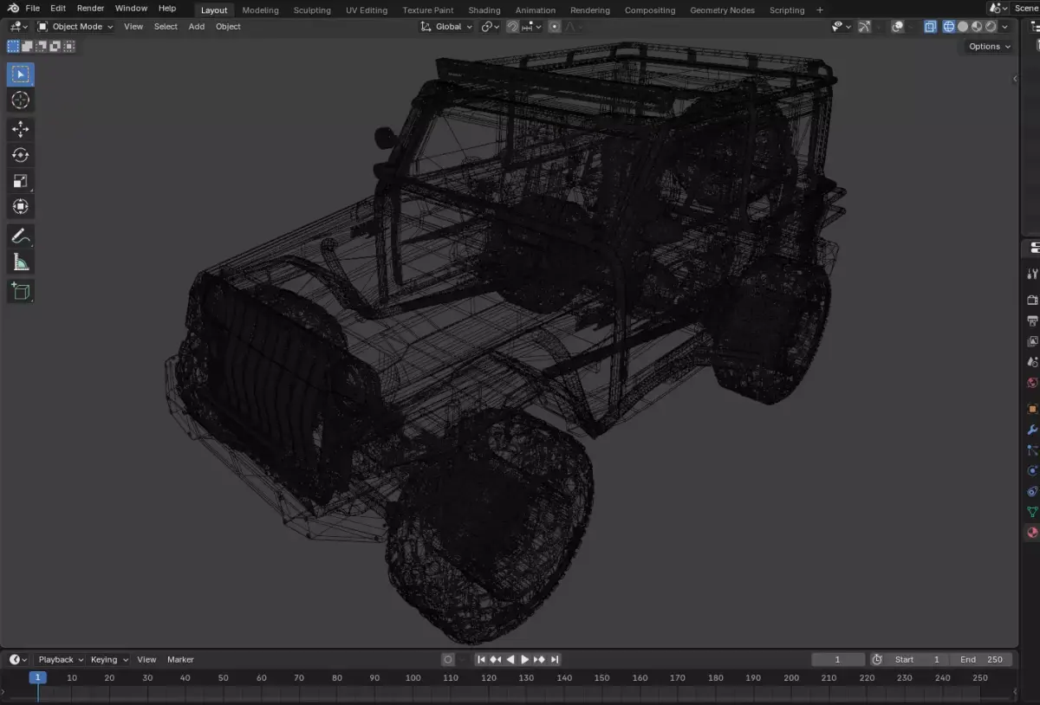Open the Global transform orientation dropdown
Screen dimensions: 1040x705
446,27
